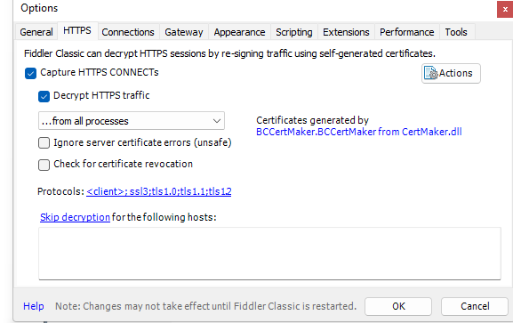This screenshot has height=323, width=513.
Task: Go to the Appearance tab
Action: (239, 32)
